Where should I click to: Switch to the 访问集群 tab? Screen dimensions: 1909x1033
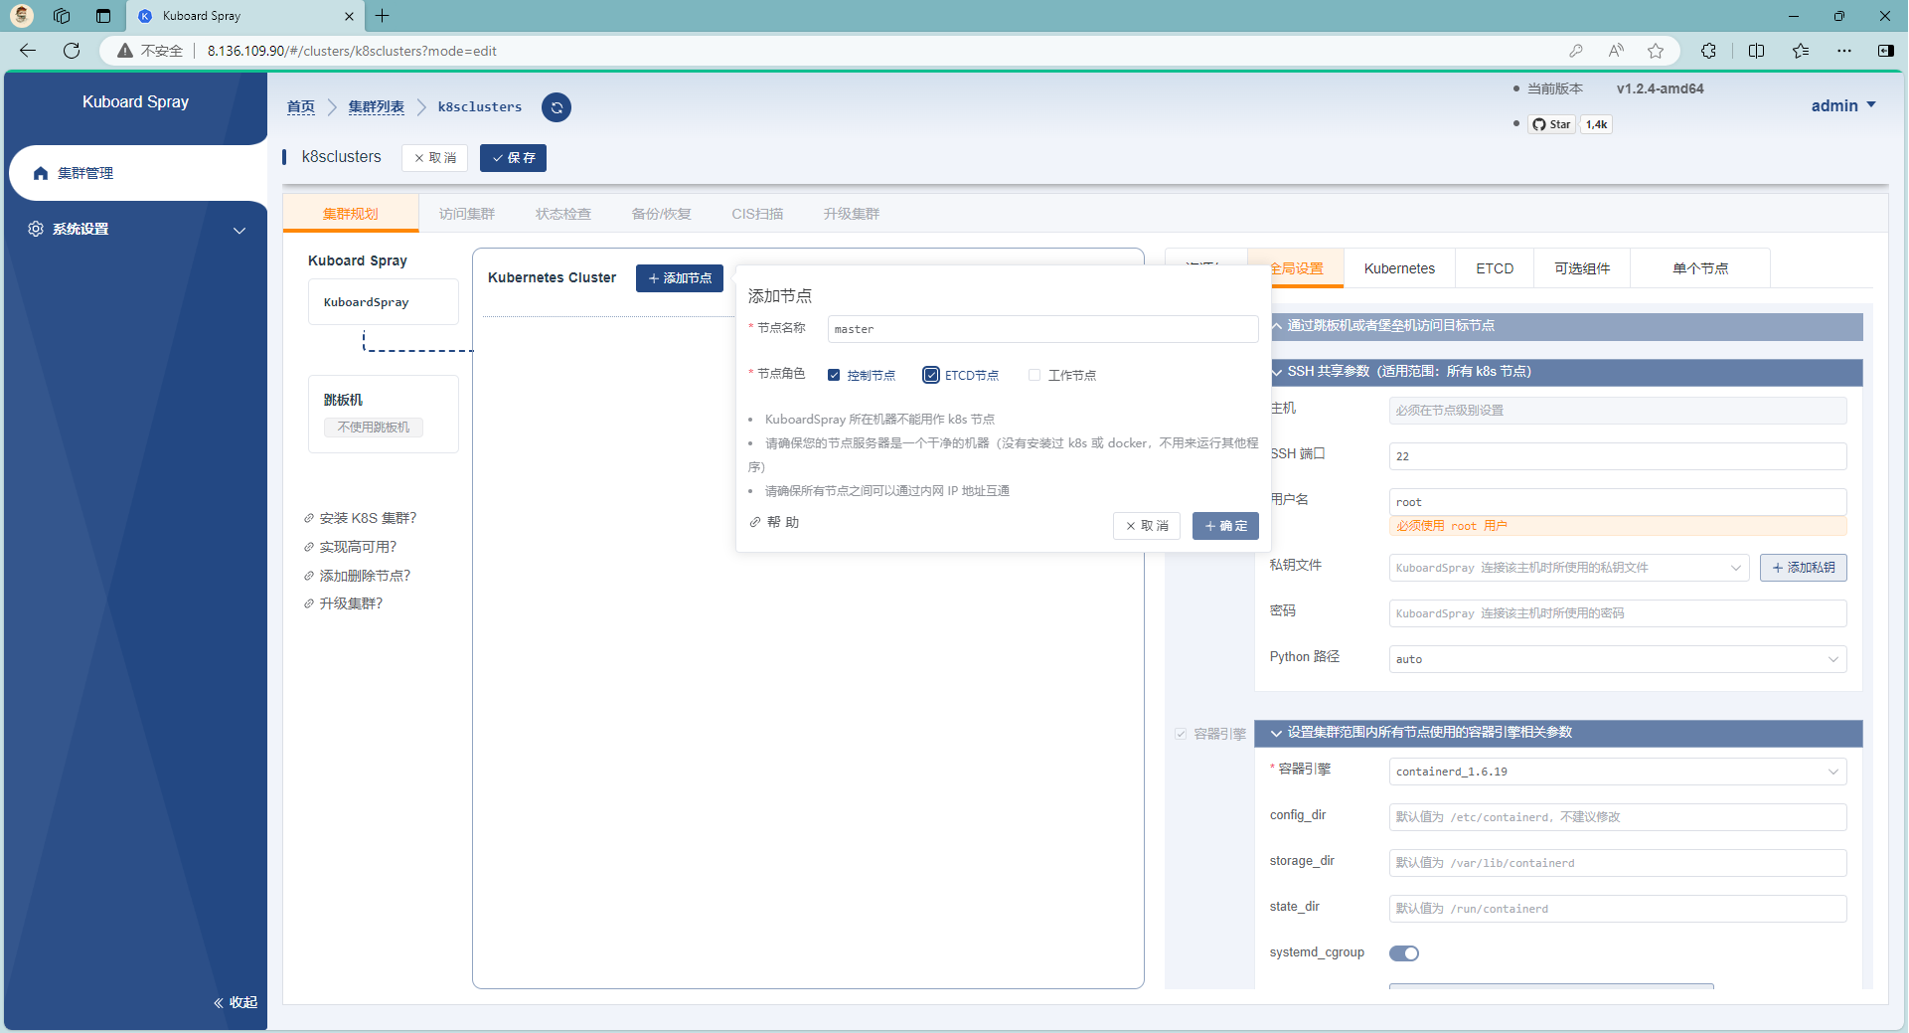click(466, 214)
